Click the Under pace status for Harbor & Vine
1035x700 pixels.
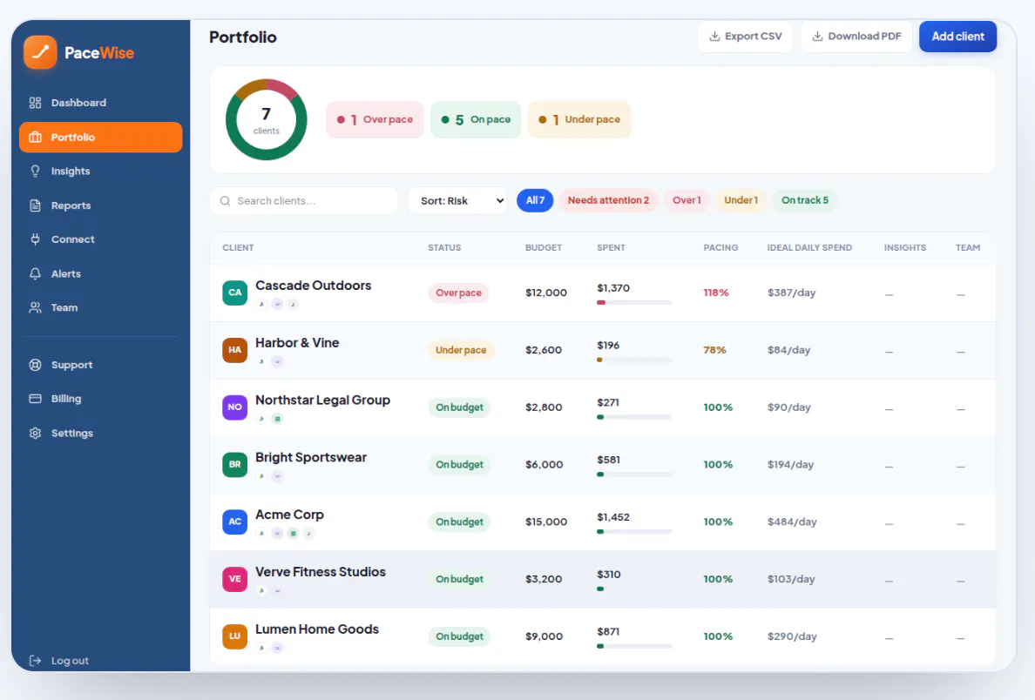pos(461,350)
